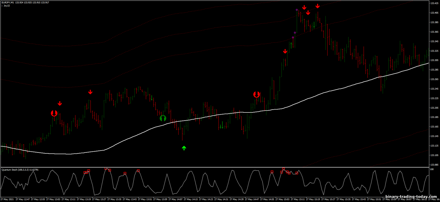Click the leftmost of three red arrows at the chart peak
Viewport: 440px width, 202px height.
(304, 7)
